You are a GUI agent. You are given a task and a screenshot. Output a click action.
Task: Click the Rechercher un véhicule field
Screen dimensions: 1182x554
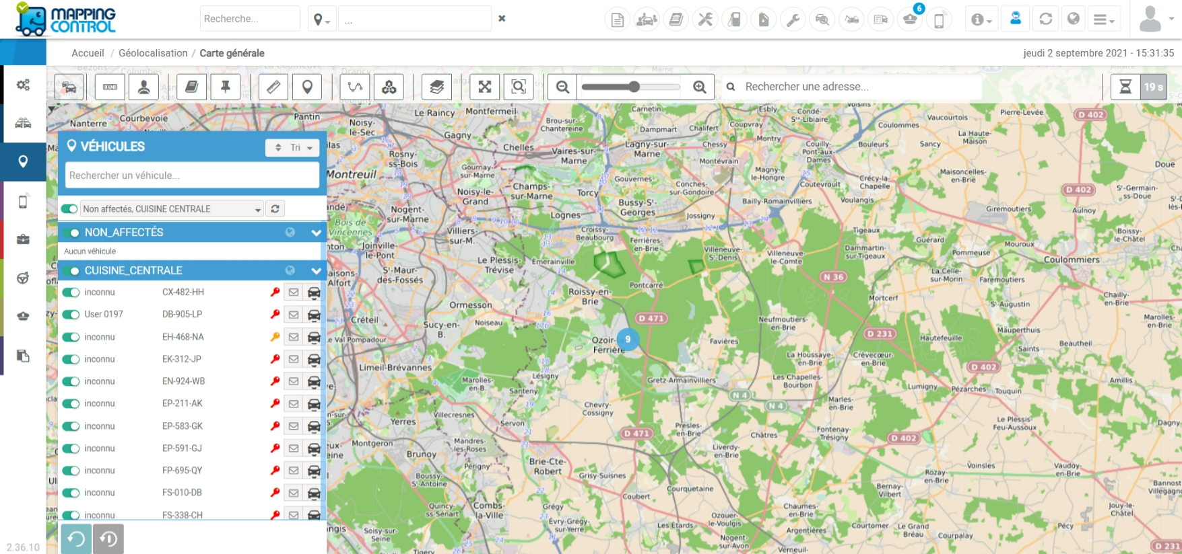coord(192,175)
